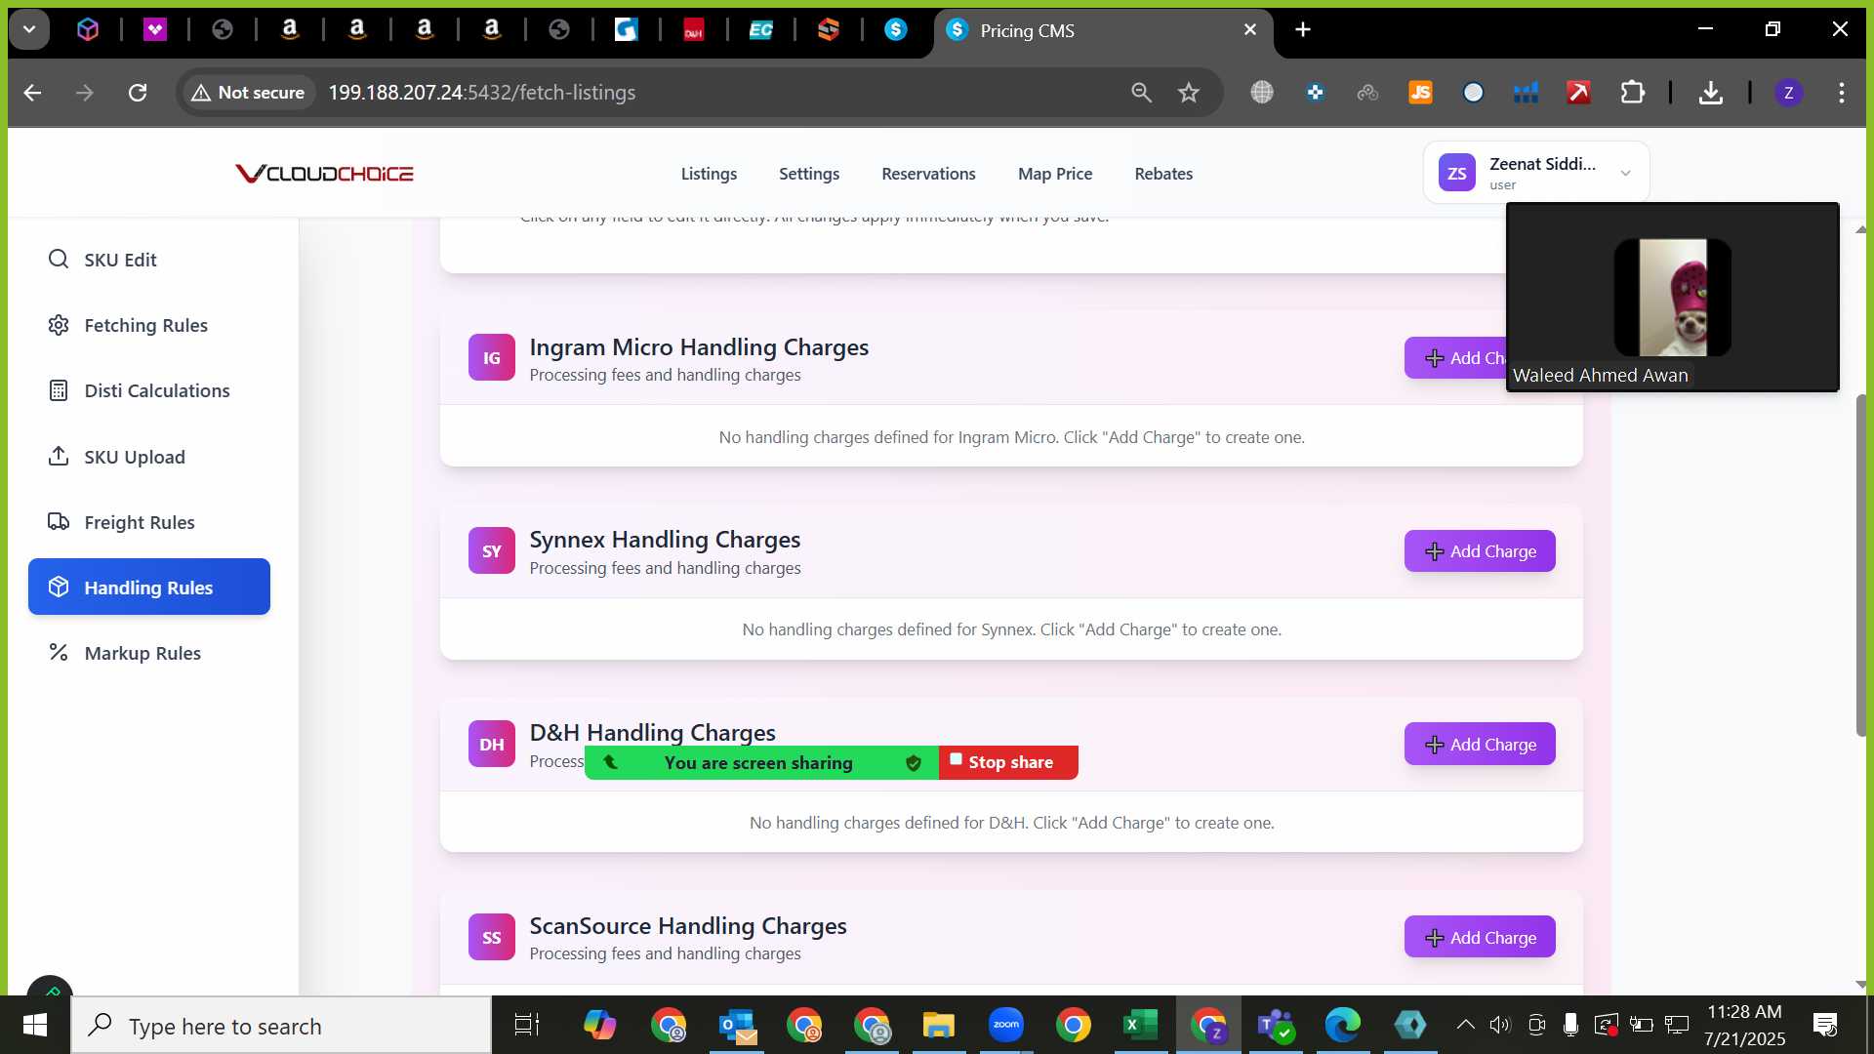Click the volume icon in system tray

pyautogui.click(x=1499, y=1025)
